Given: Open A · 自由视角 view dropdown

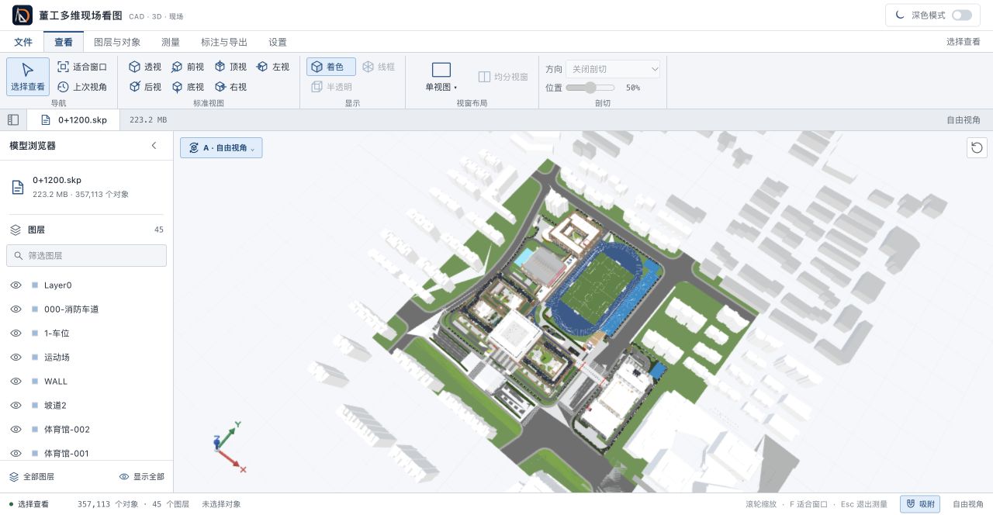Looking at the screenshot, I should click(x=221, y=147).
